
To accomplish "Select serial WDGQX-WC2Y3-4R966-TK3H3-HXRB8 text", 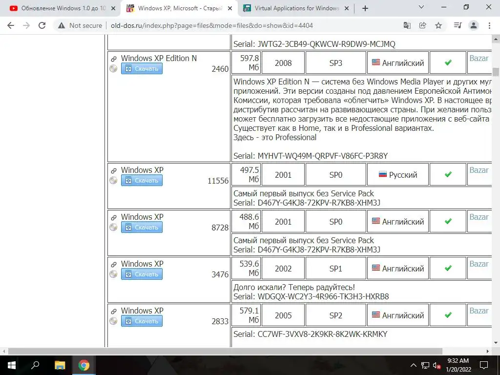I will click(323, 296).
